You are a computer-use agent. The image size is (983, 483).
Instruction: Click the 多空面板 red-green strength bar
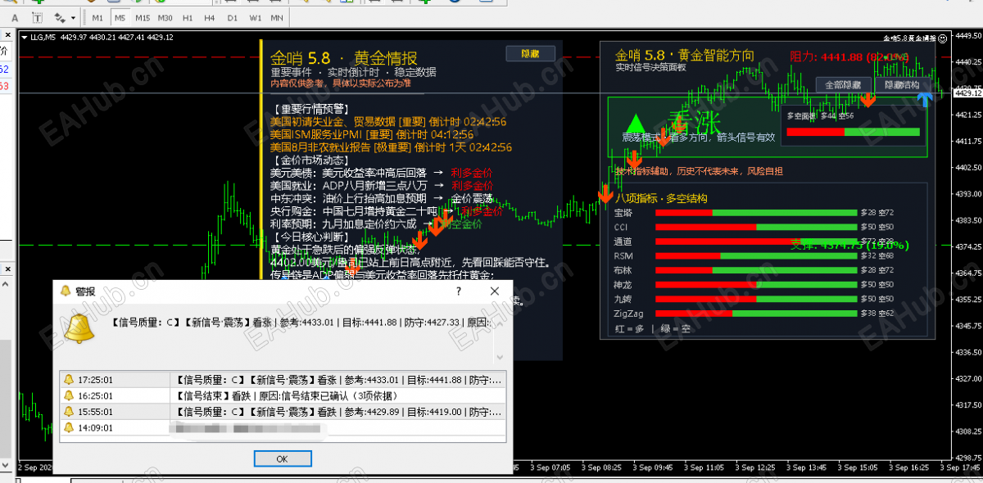pyautogui.click(x=853, y=132)
